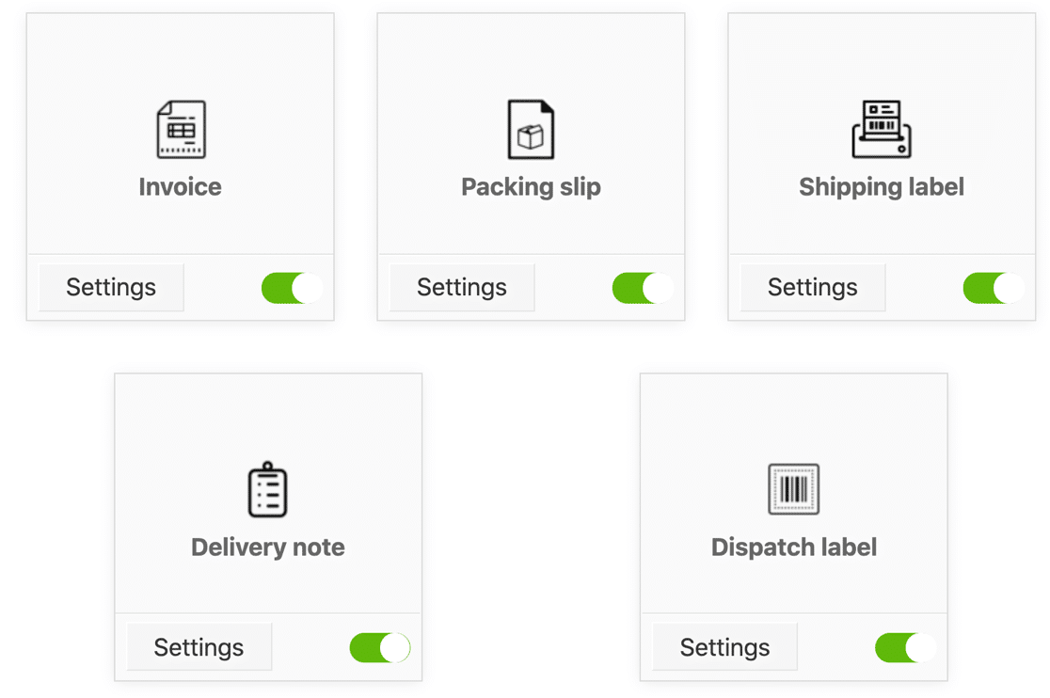Select the Shipping label heading
The width and height of the screenshot is (1050, 698).
[882, 187]
